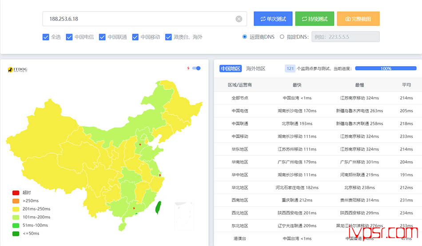422x246 pixels.
Task: Click the 191ms average for 华中地区
Action: coord(406,175)
